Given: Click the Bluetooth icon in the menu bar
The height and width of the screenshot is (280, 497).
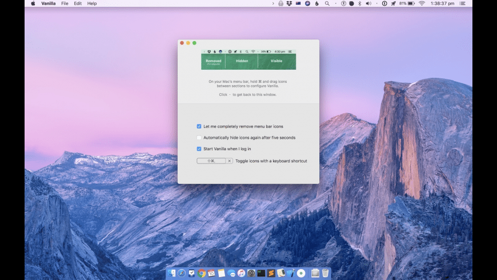Looking at the screenshot, I should click(359, 3).
